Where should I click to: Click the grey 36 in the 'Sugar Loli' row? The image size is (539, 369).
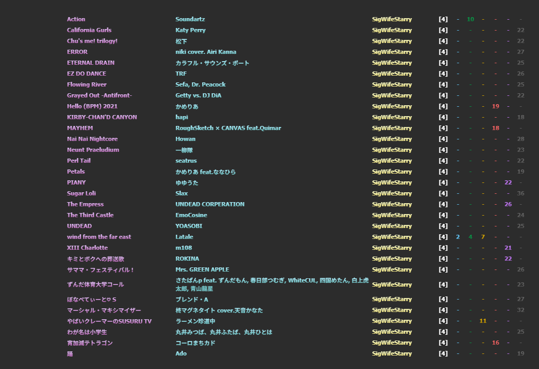pos(520,193)
